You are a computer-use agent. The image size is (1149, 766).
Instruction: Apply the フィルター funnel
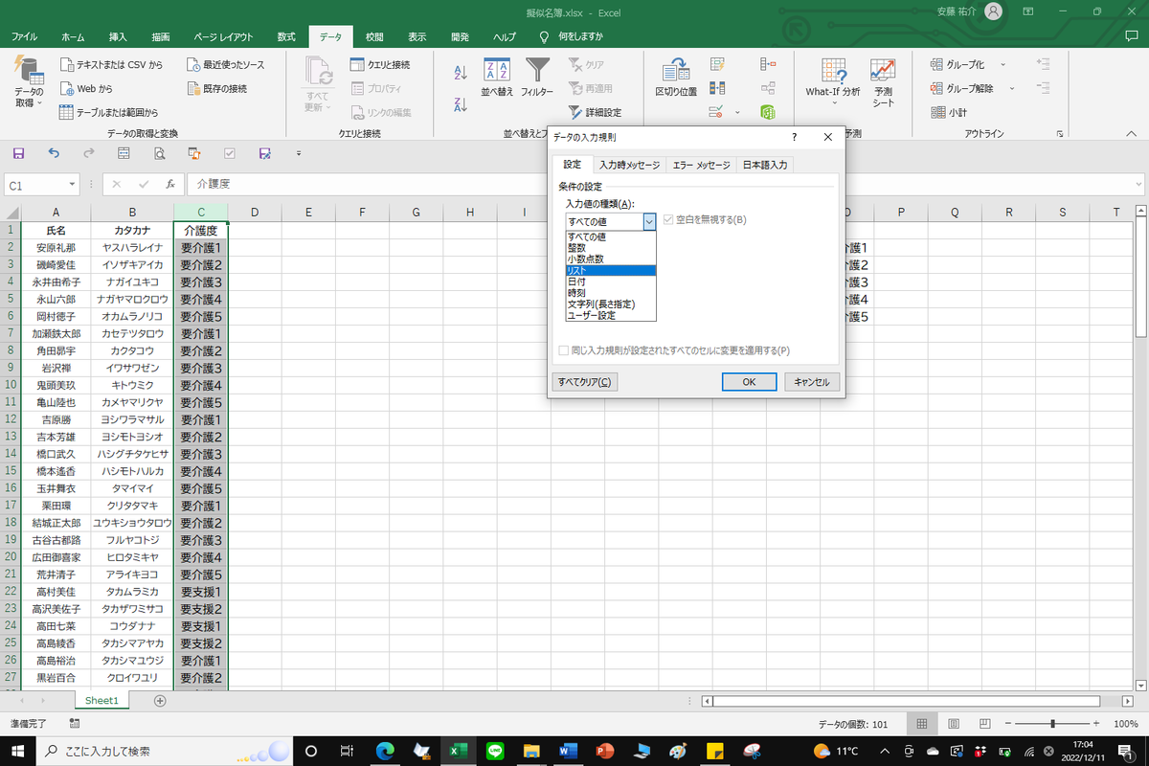pyautogui.click(x=537, y=77)
